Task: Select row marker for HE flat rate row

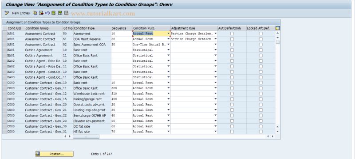Action: (x=4, y=132)
